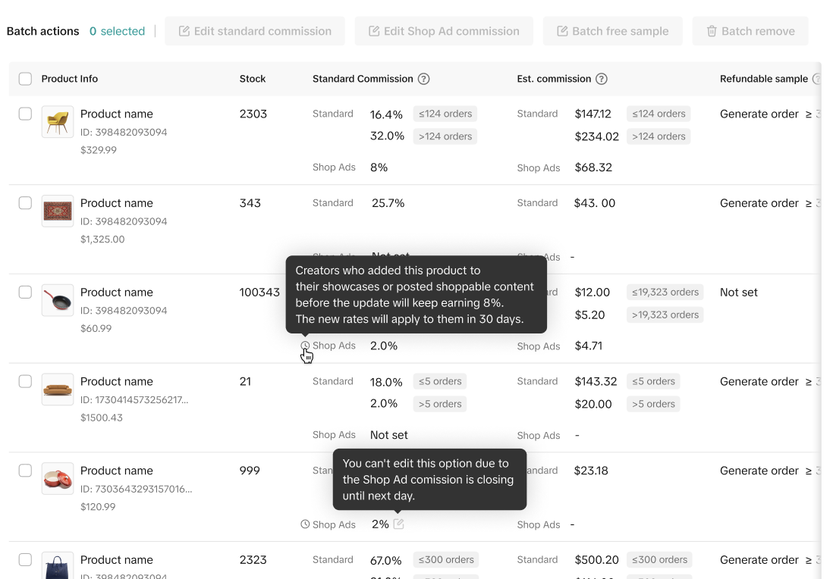833x579 pixels.
Task: Click the Est. commission help icon
Action: [602, 79]
